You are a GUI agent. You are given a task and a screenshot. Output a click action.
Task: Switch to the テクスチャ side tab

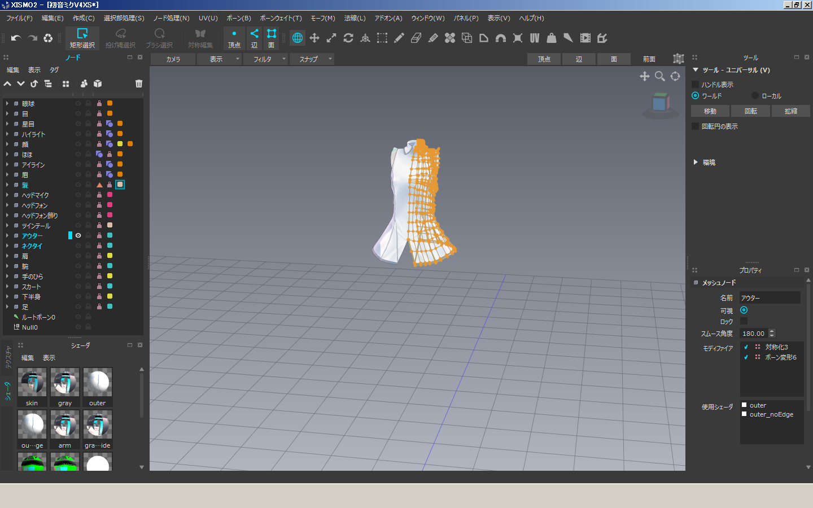coord(8,358)
